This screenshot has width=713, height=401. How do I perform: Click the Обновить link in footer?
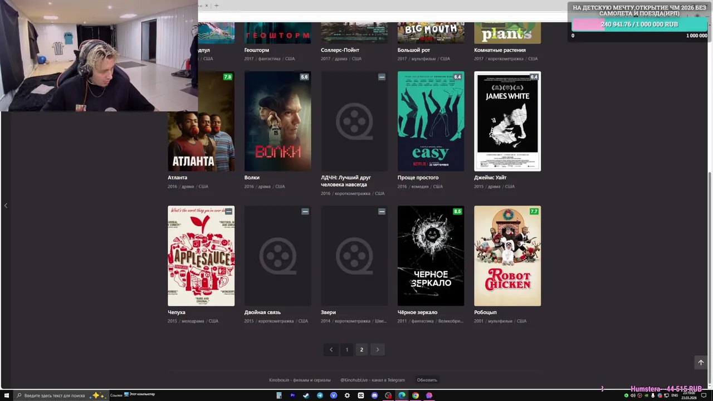427,380
